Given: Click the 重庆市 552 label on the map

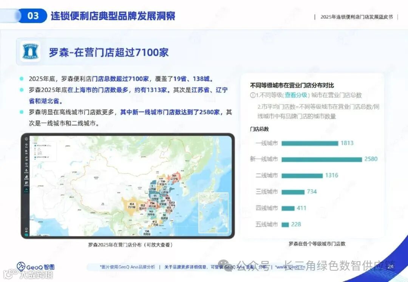Looking at the screenshot, I should (143, 207).
